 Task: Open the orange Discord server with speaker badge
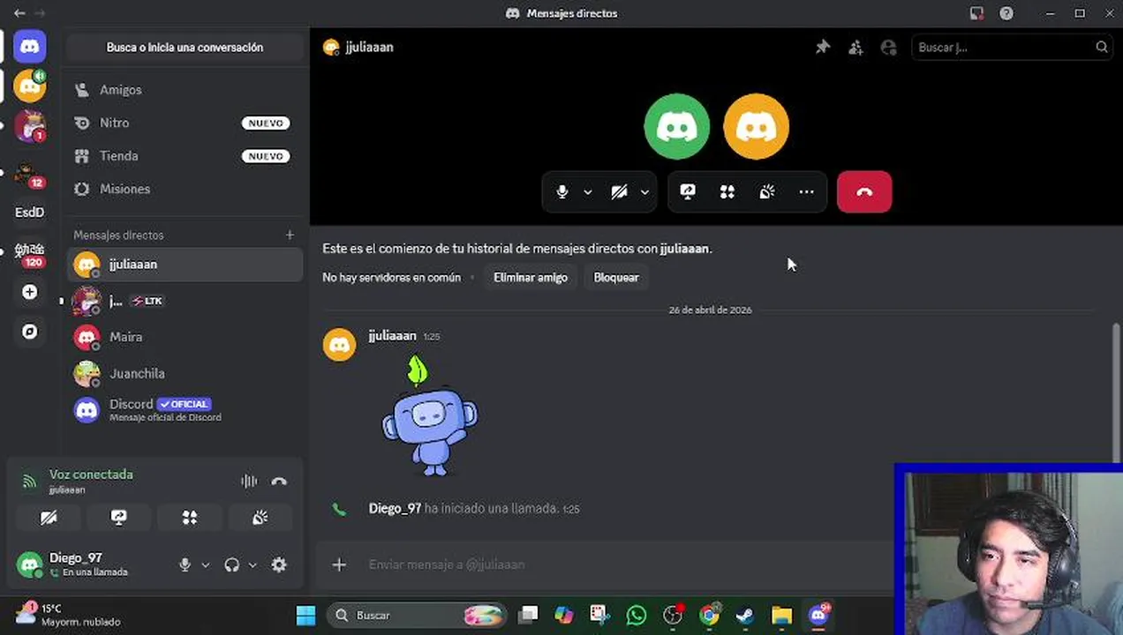(x=29, y=86)
